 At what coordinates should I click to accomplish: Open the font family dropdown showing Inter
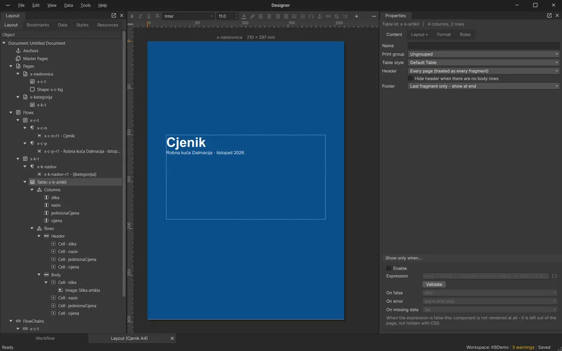click(189, 16)
